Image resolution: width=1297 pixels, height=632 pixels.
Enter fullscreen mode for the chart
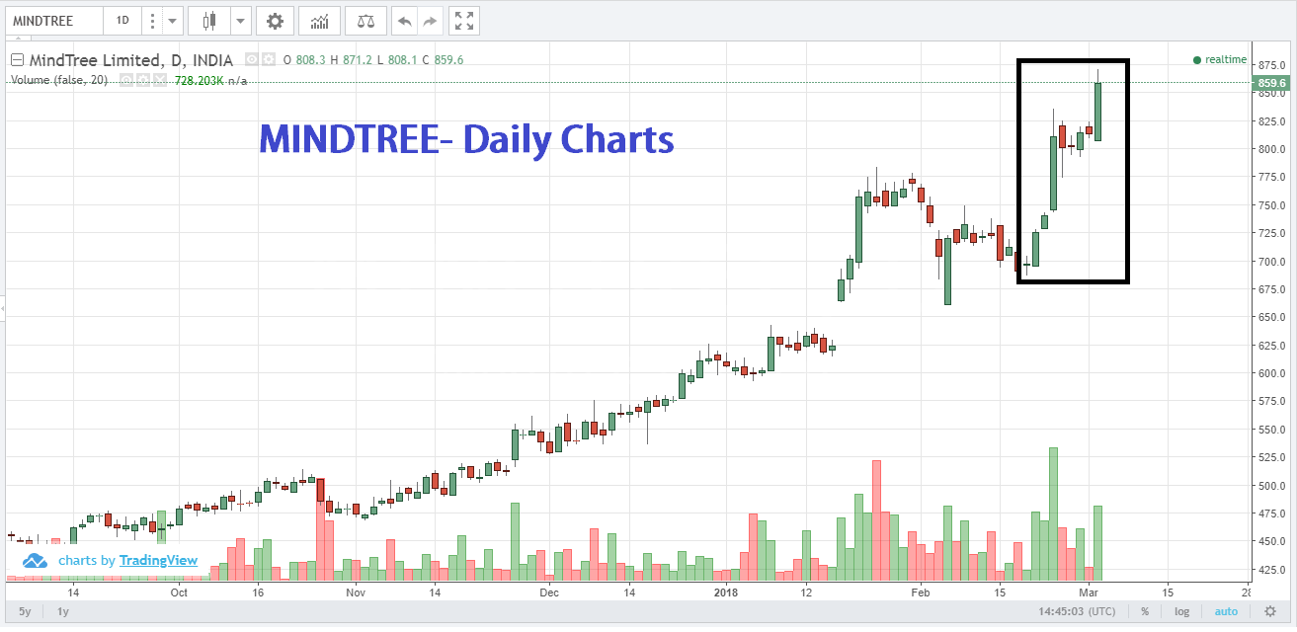(x=464, y=21)
